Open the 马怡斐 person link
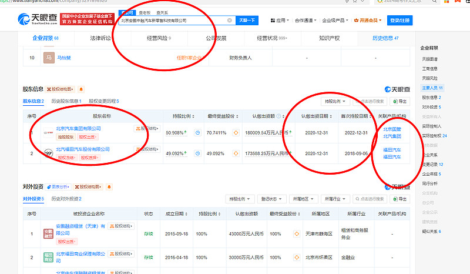This screenshot has width=470, height=274. [x=64, y=58]
